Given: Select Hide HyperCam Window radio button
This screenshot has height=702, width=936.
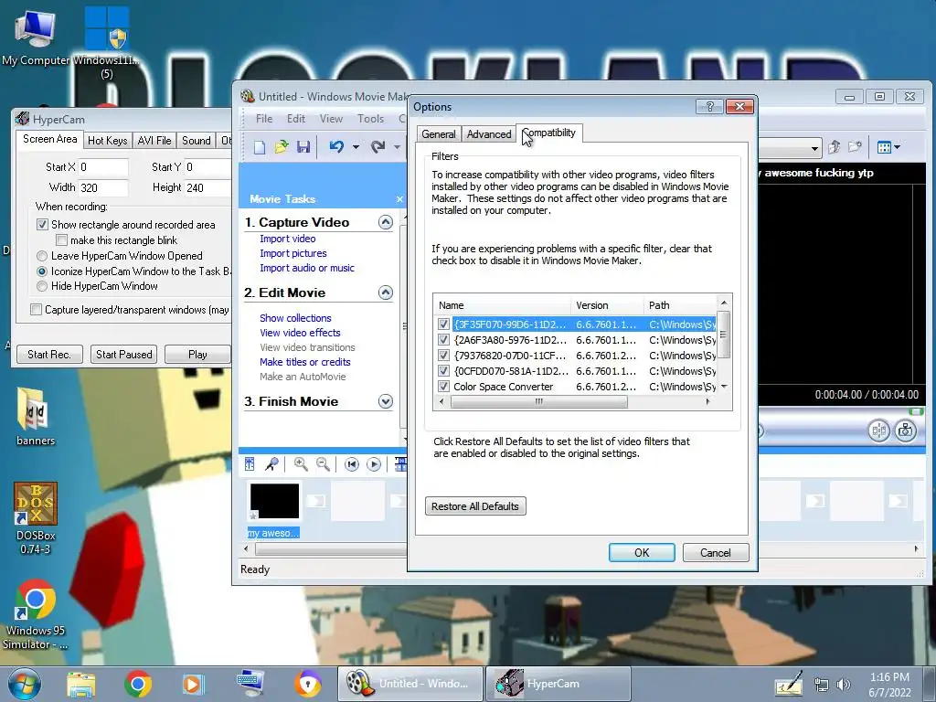Looking at the screenshot, I should click(x=42, y=286).
